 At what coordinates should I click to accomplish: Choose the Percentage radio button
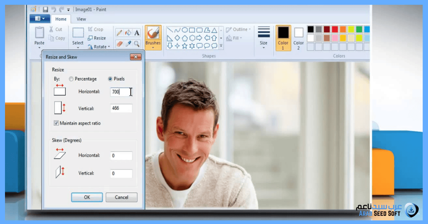pos(71,79)
